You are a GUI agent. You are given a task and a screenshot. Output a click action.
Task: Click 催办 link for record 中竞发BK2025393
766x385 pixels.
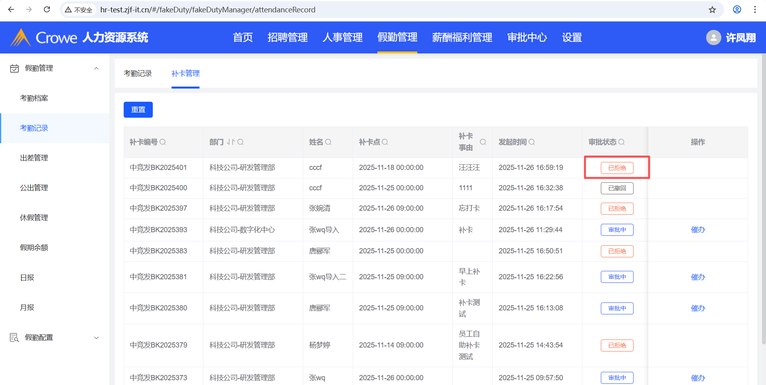(698, 230)
